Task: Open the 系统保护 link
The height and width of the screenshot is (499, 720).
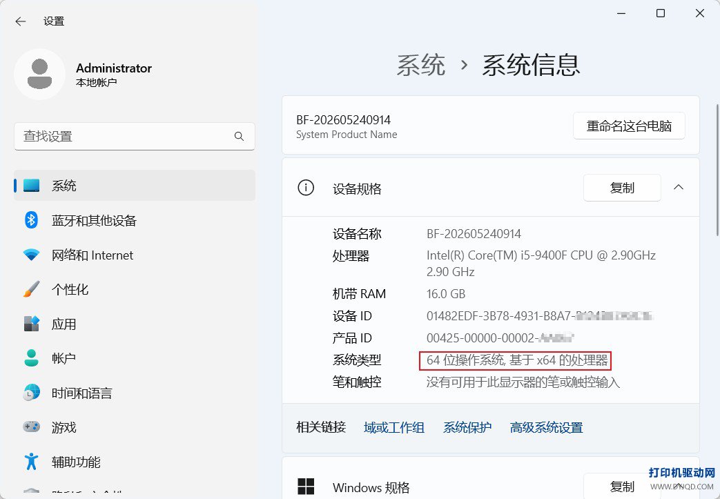Action: pos(467,427)
